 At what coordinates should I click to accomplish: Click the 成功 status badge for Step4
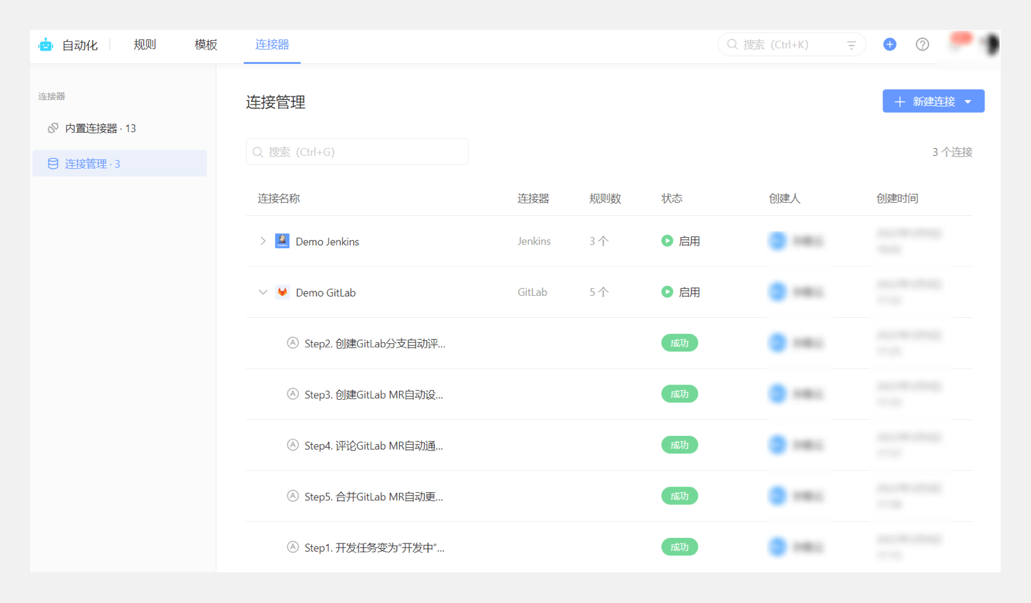tap(679, 445)
